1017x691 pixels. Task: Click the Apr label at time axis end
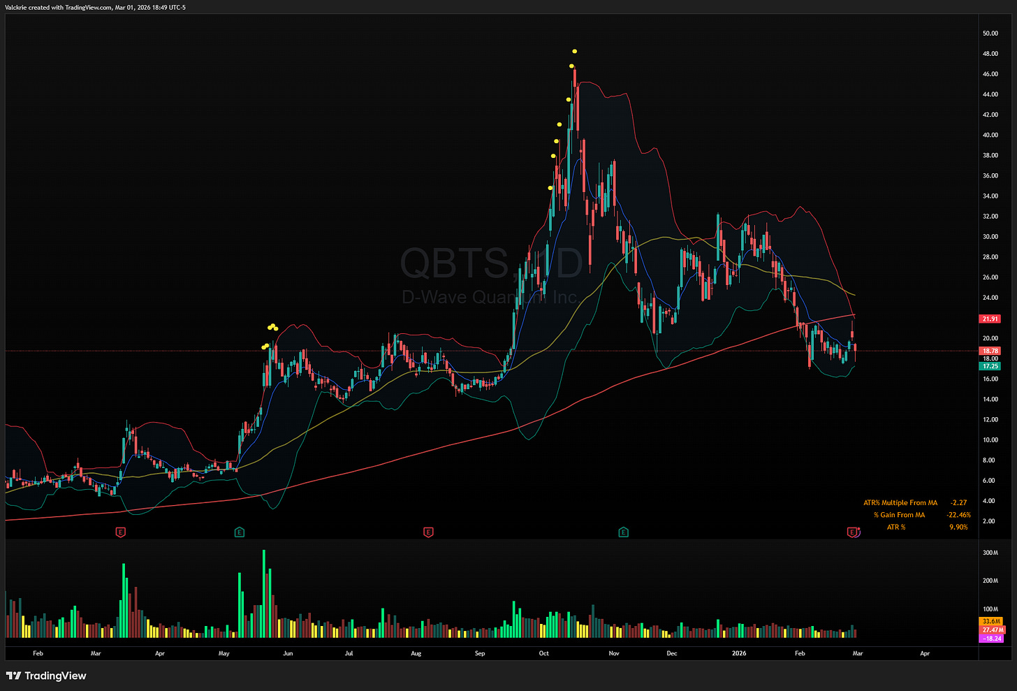pos(925,653)
